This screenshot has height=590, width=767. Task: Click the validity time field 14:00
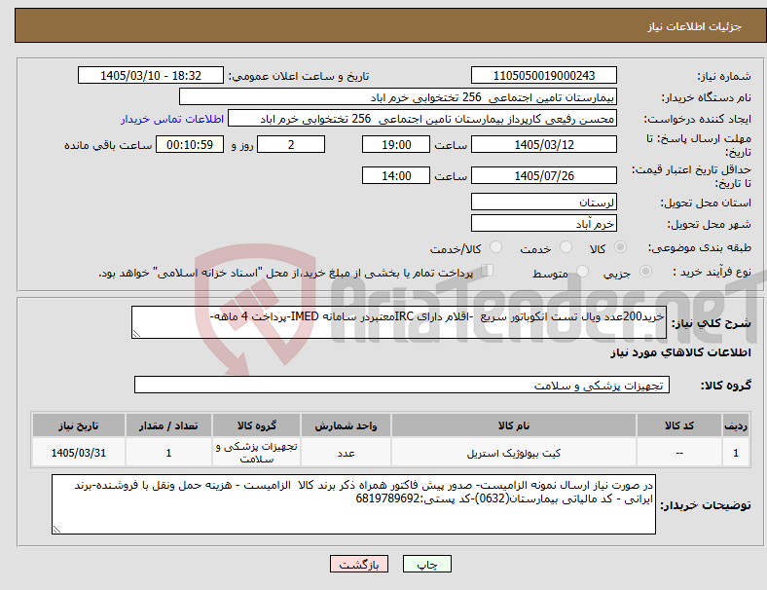(x=396, y=175)
